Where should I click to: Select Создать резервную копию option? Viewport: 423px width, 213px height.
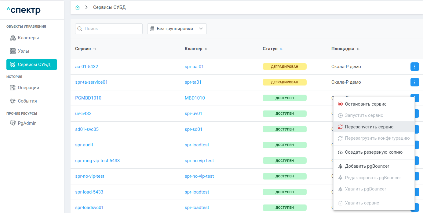click(x=373, y=152)
